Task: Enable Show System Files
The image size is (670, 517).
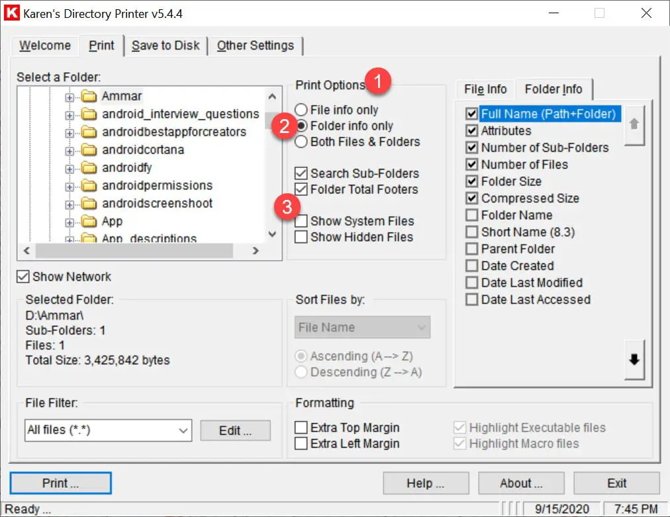Action: (x=301, y=221)
